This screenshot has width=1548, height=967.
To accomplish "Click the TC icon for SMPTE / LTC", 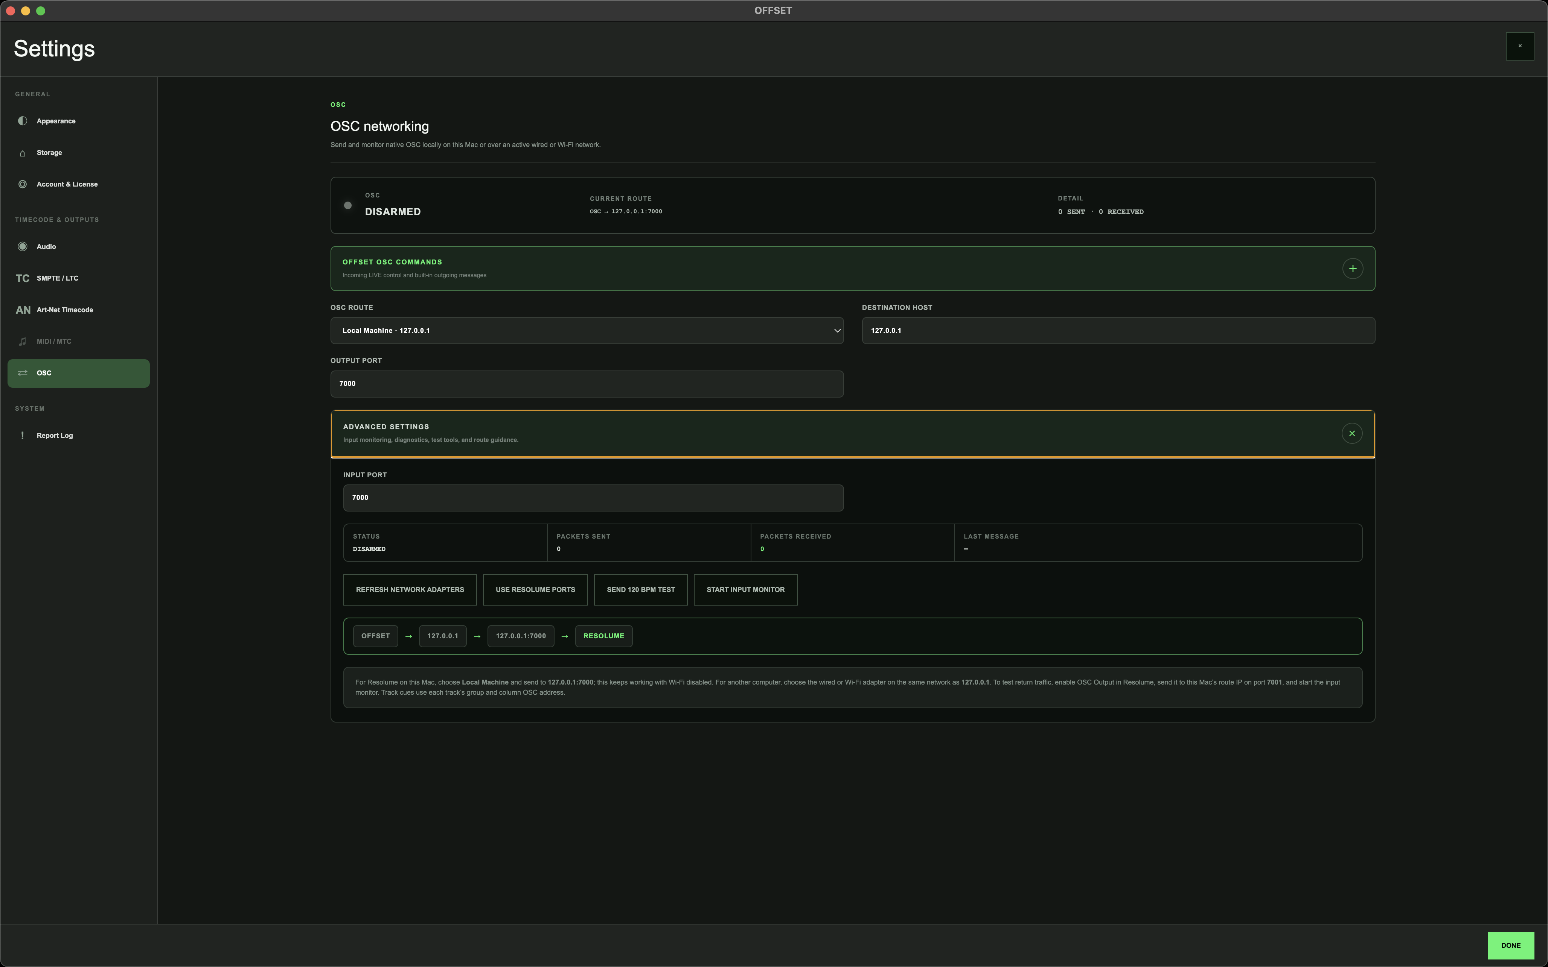I will 22,278.
